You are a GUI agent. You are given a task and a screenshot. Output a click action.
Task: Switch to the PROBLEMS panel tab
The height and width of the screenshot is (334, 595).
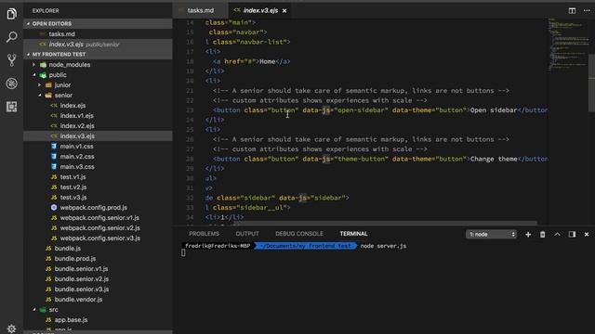tap(205, 234)
